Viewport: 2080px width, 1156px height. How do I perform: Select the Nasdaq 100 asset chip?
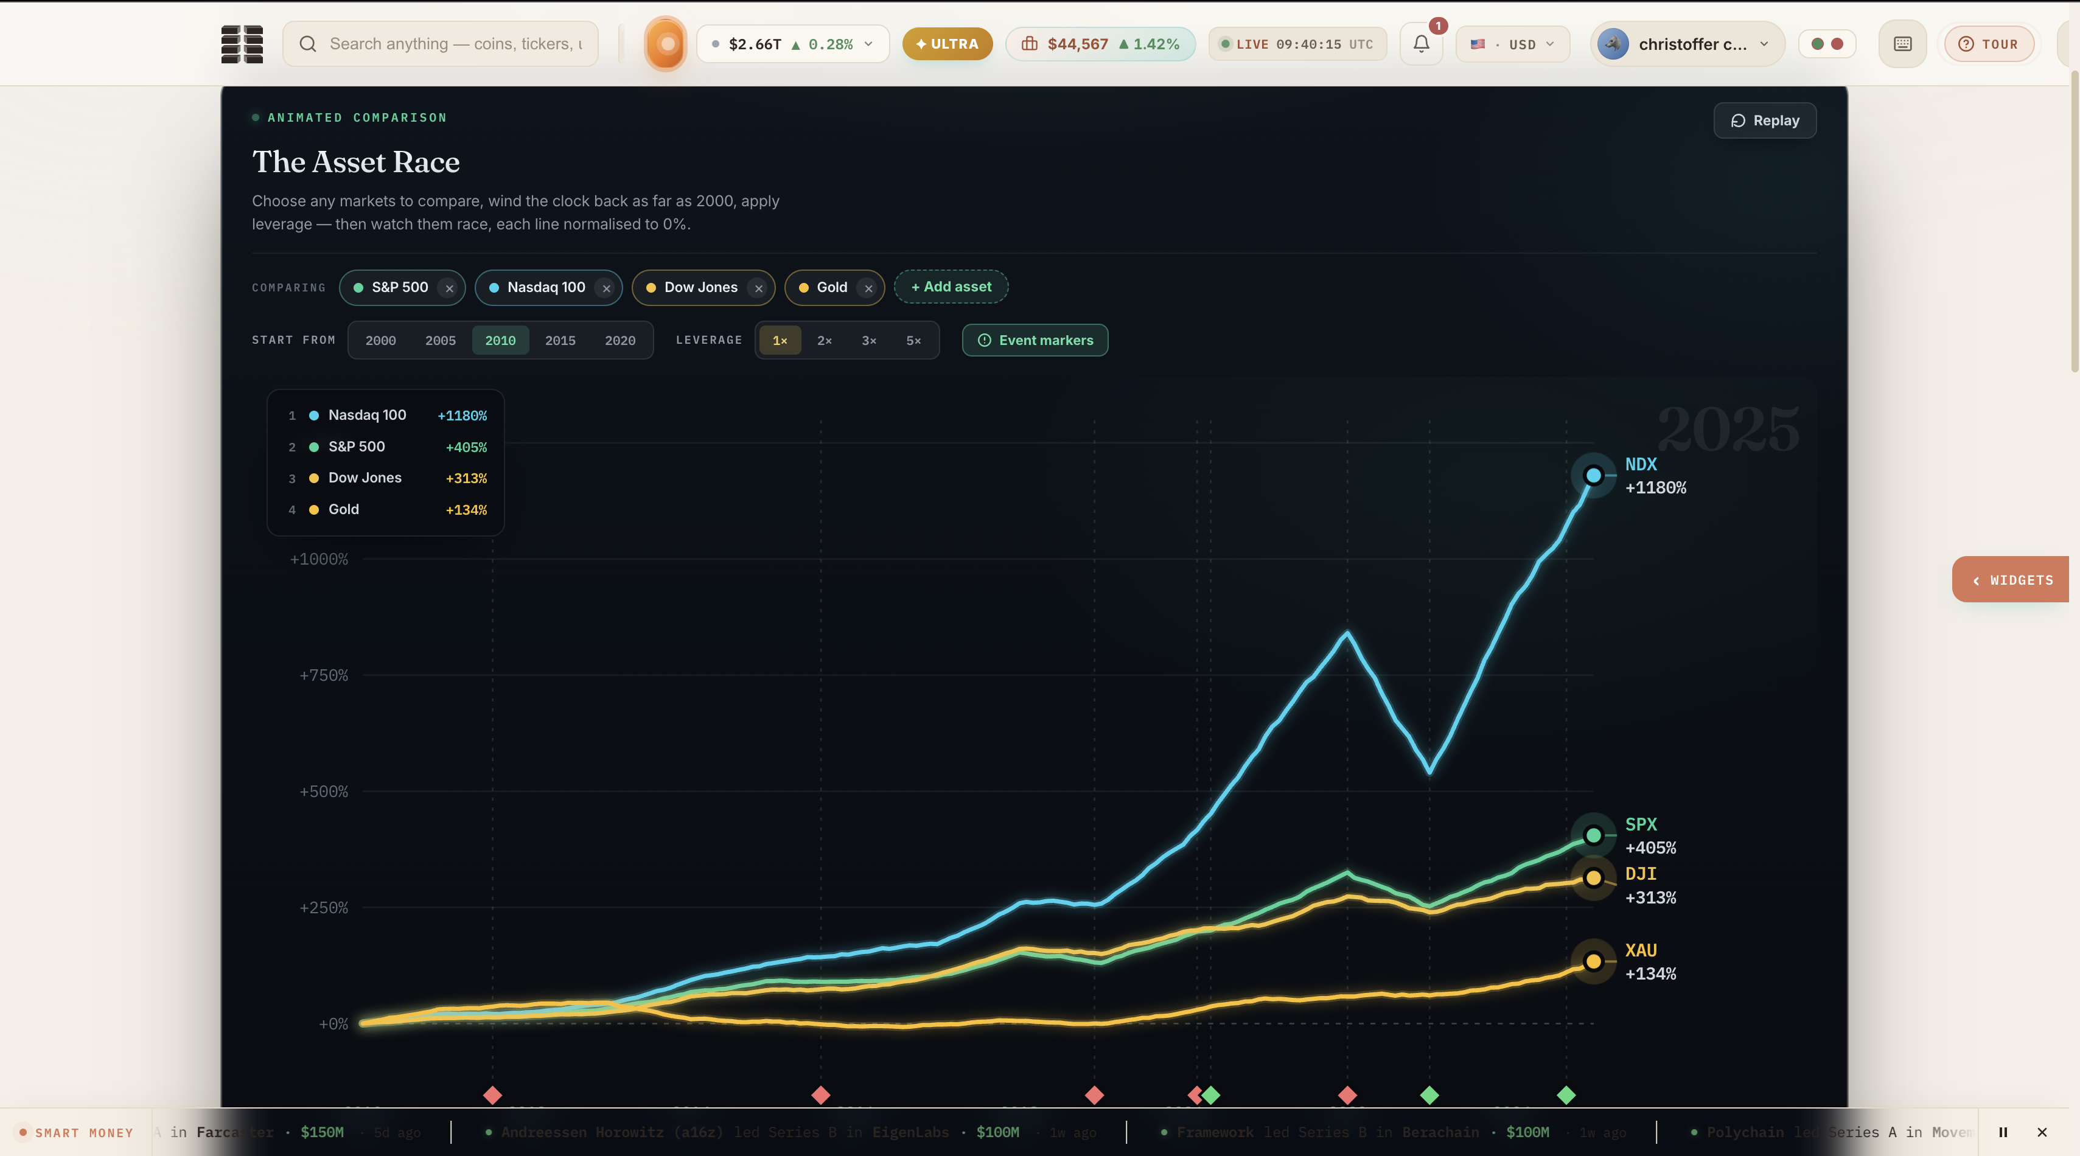pos(548,287)
